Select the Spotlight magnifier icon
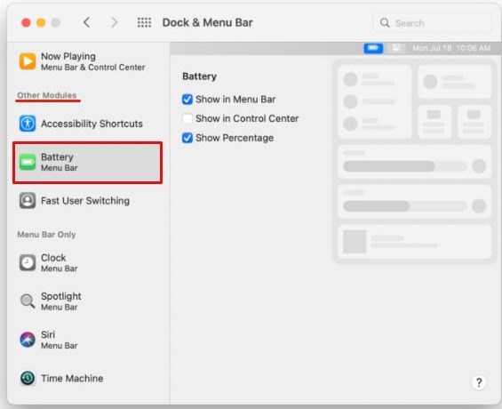The height and width of the screenshot is (409, 502). (x=28, y=301)
